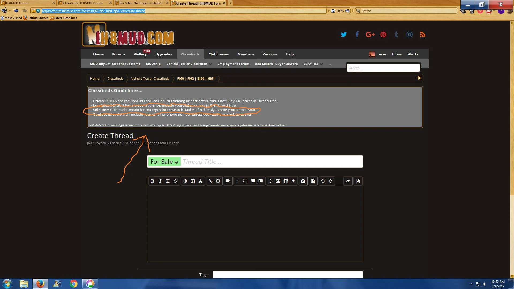514x289 pixels.
Task: Toggle underline formatting
Action: pyautogui.click(x=168, y=181)
